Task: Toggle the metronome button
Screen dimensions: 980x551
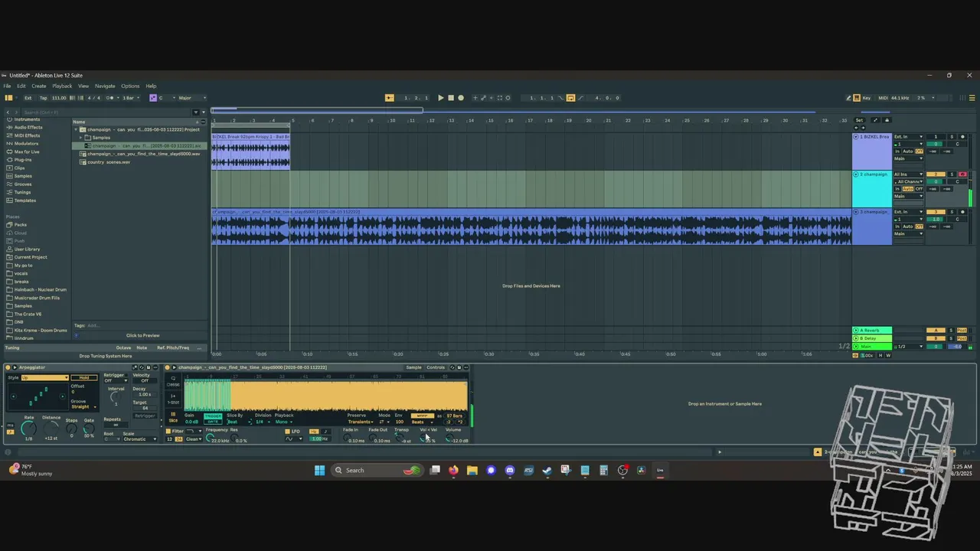Action: [x=110, y=98]
